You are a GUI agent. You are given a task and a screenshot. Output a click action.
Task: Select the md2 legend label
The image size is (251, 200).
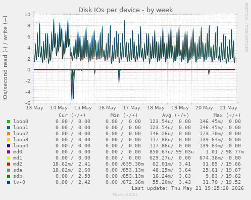(x=18, y=164)
